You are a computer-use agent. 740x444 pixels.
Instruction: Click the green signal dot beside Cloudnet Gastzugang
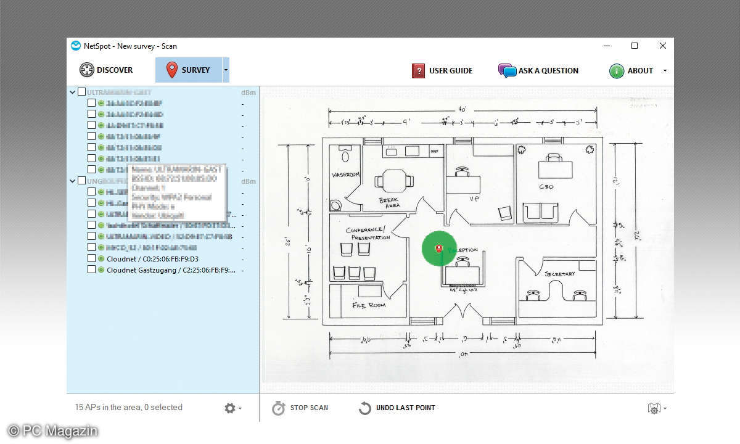pyautogui.click(x=101, y=269)
